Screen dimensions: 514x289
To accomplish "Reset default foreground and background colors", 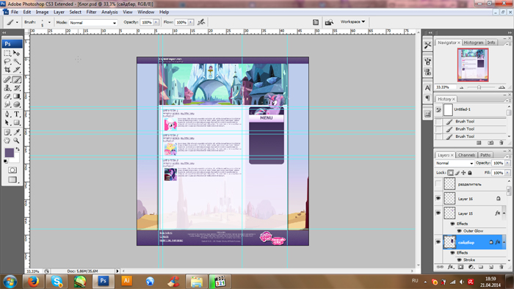I will coord(6,161).
